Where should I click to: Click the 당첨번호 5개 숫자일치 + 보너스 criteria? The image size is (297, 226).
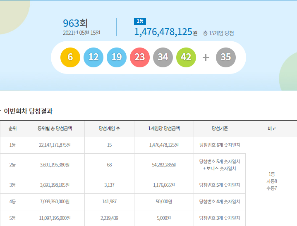(220, 165)
